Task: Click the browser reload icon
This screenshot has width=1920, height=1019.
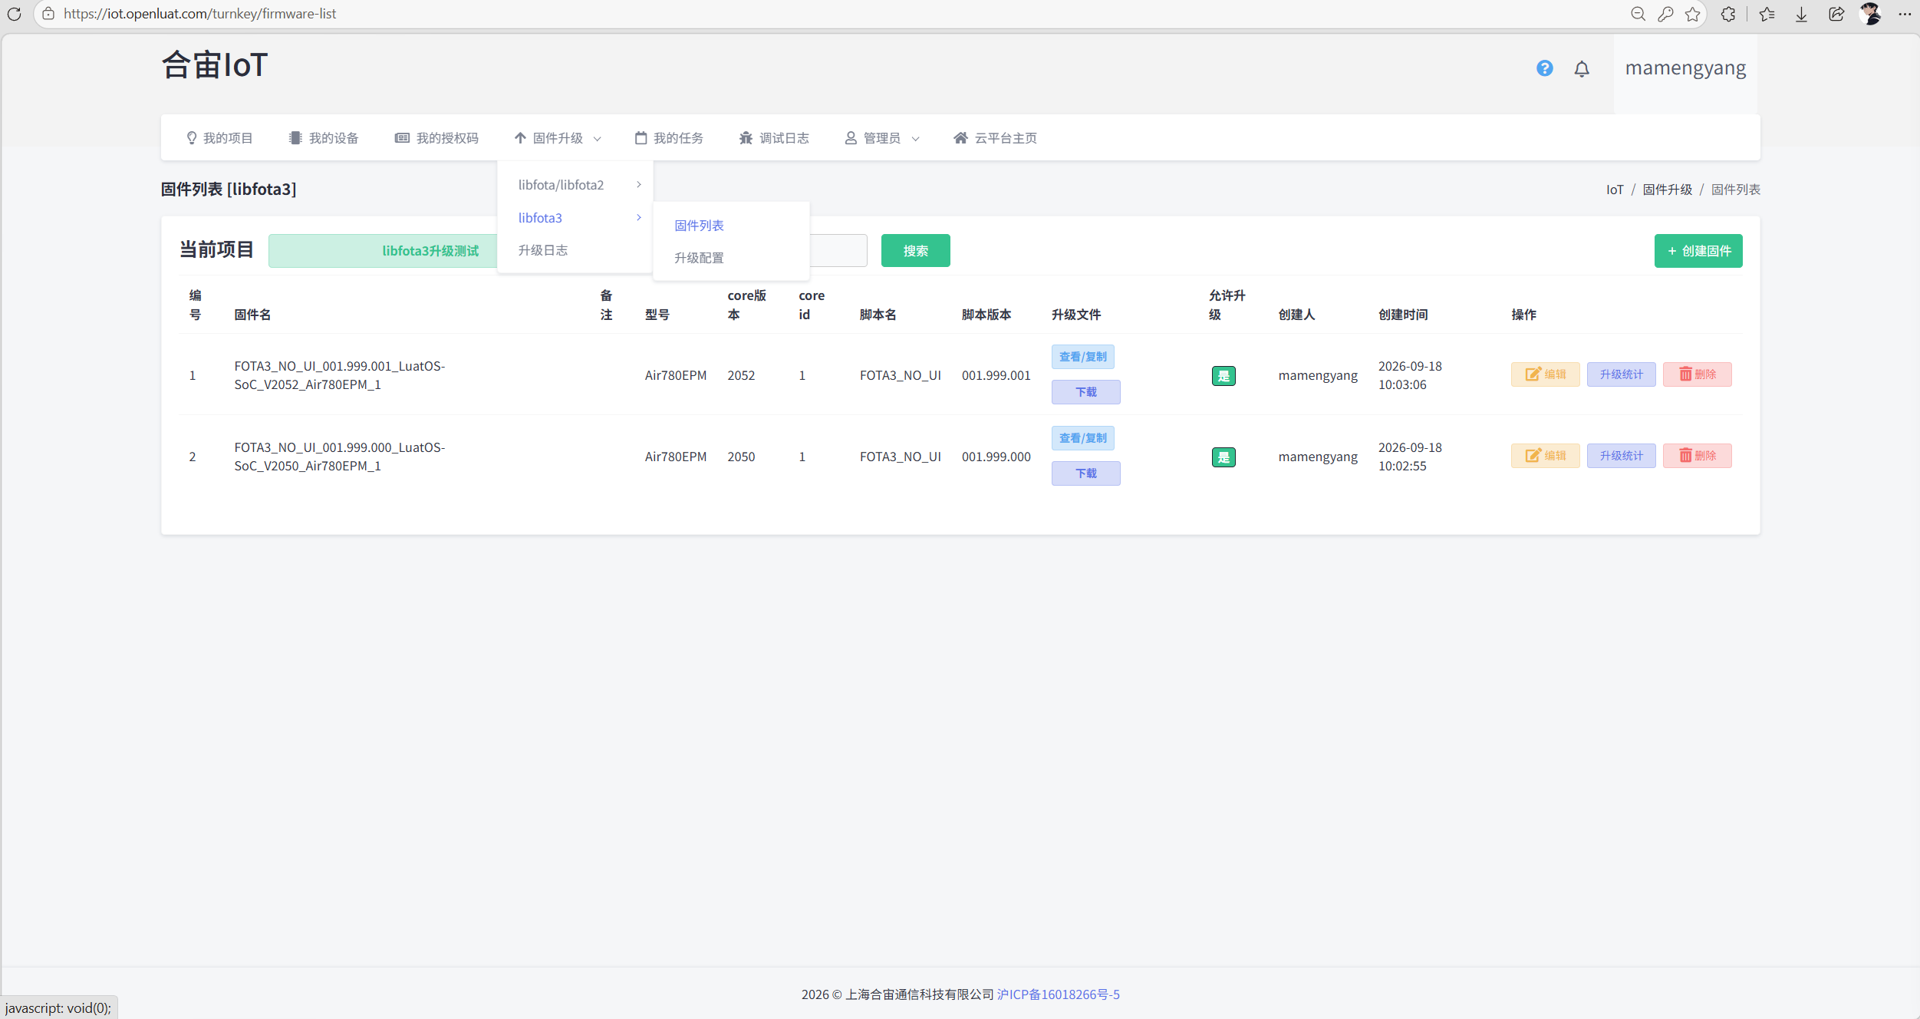Action: click(x=14, y=14)
